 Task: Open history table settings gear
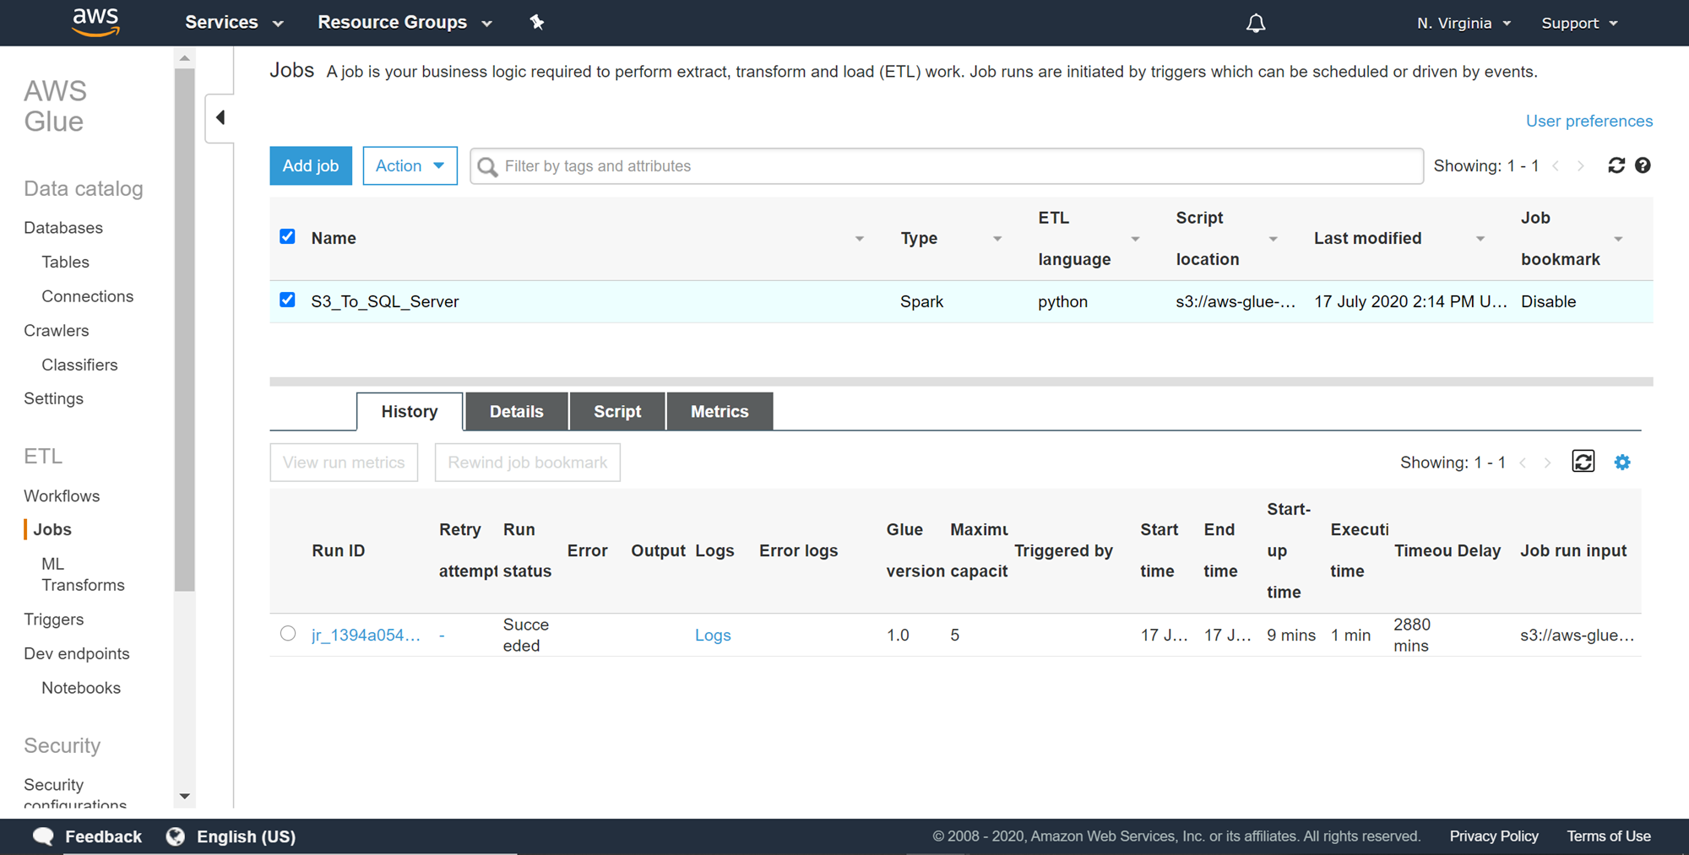1621,462
